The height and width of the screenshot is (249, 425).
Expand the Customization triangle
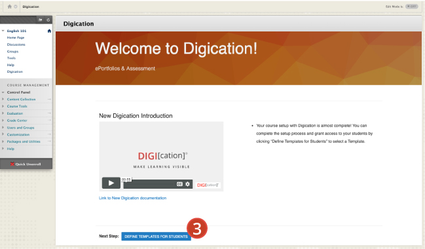(3, 134)
